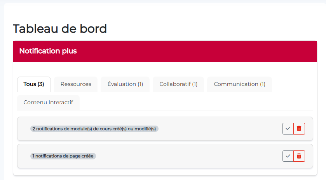Viewport: 326px width, 180px height.
Task: Click blank tab strip beside Communication (1)
Action: point(291,84)
